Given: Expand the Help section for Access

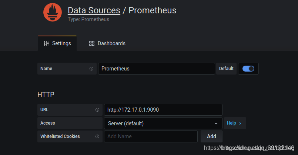Looking at the screenshot, I should (234, 123).
